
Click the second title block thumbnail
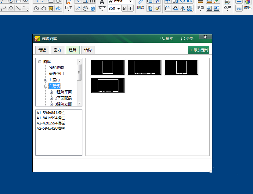click(145, 67)
